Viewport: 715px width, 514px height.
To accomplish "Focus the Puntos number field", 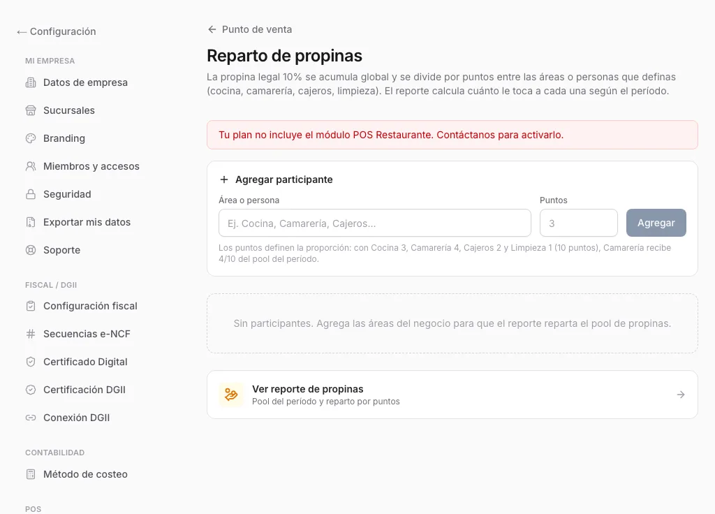I will (579, 223).
